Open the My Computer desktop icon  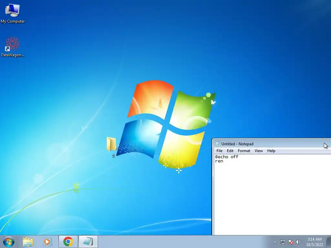tap(13, 13)
